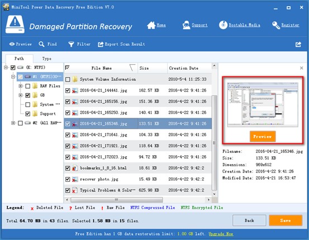Click the Creation Date column header

[x=189, y=68]
